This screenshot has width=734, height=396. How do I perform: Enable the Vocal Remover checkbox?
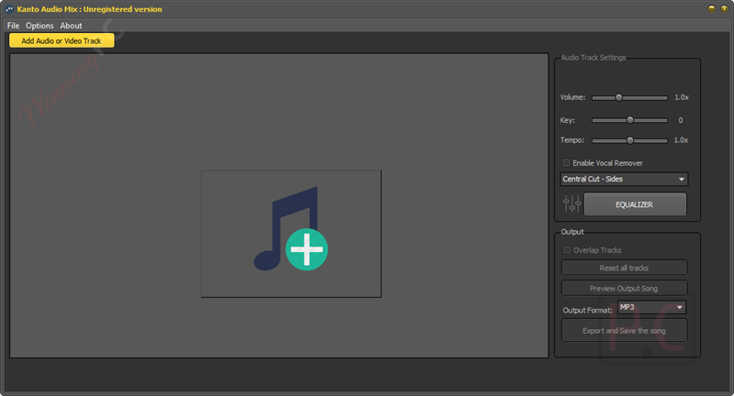point(566,162)
